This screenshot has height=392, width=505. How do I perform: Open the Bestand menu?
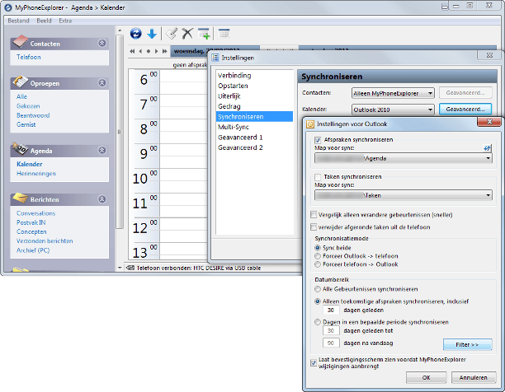tap(18, 21)
